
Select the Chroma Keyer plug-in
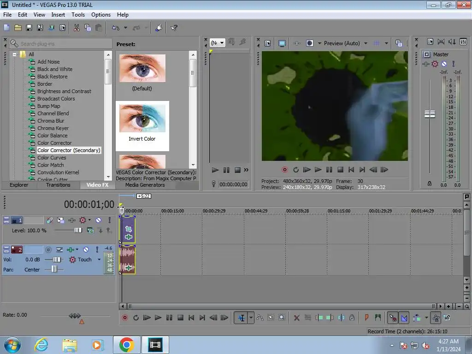(53, 128)
